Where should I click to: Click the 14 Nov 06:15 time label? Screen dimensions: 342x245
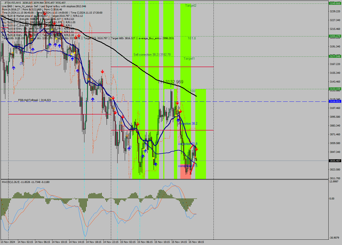point(42,242)
